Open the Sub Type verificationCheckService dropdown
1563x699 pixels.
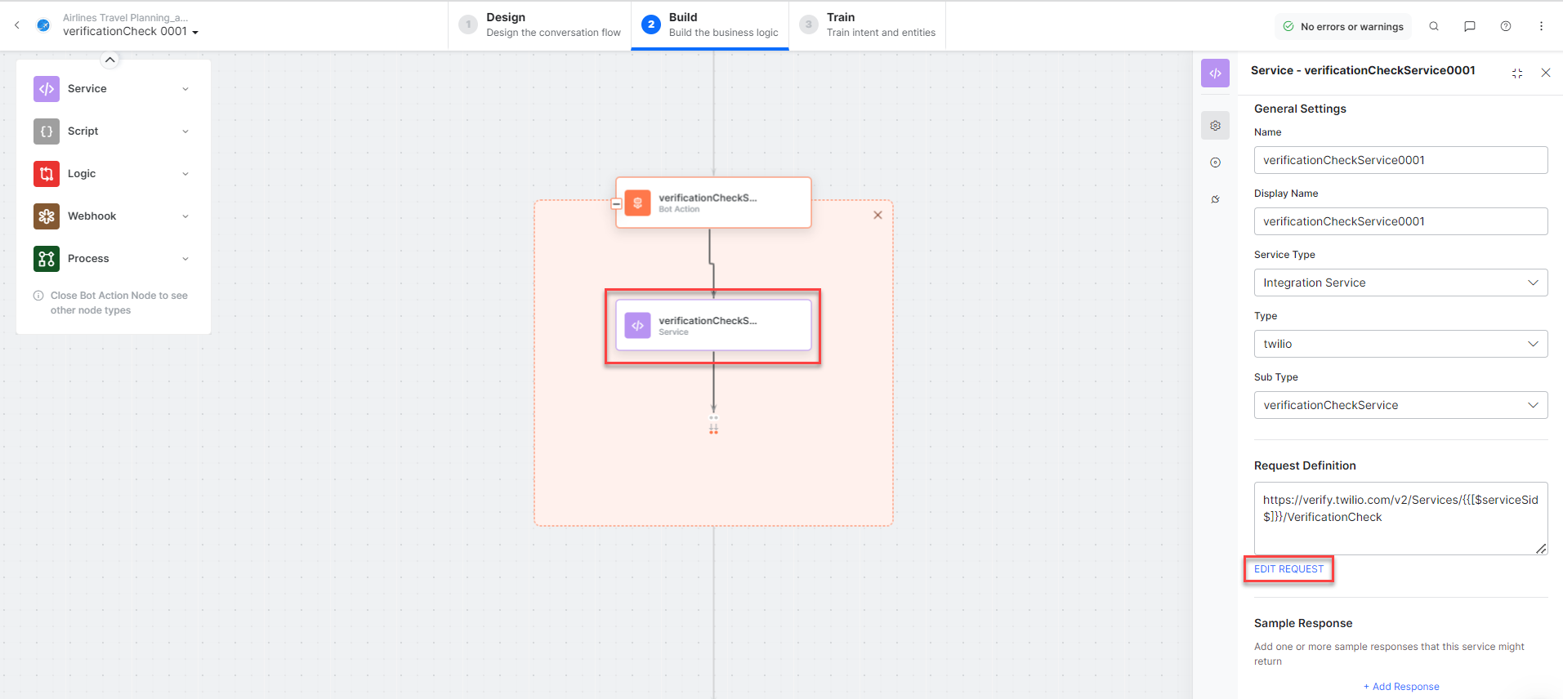pos(1400,405)
